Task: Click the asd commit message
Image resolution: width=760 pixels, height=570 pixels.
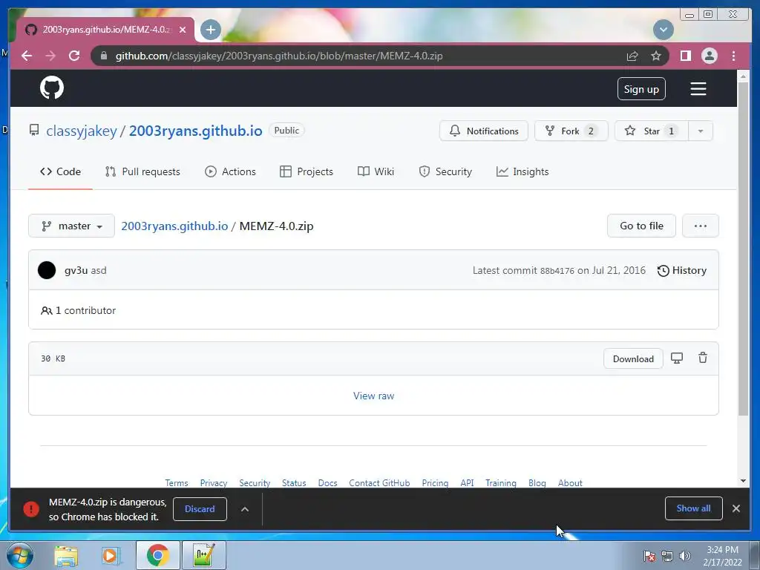Action: coord(99,270)
